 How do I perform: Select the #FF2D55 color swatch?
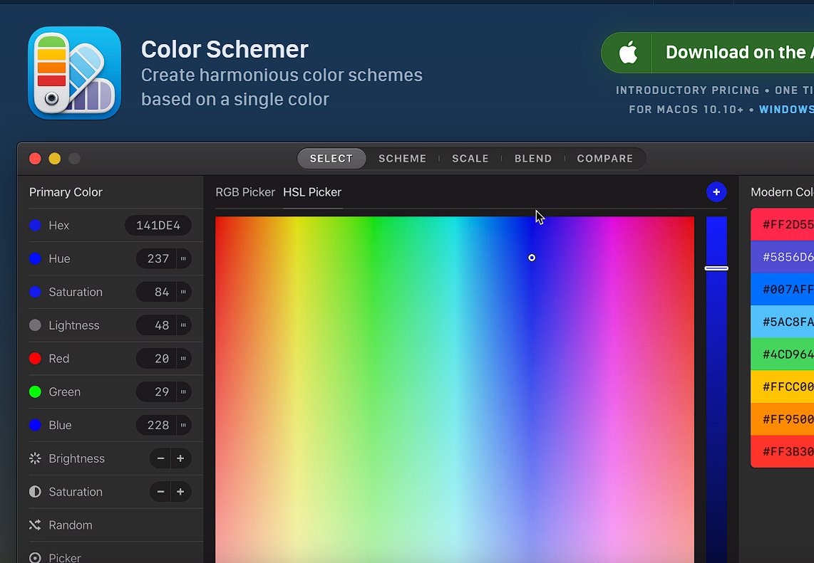[783, 224]
